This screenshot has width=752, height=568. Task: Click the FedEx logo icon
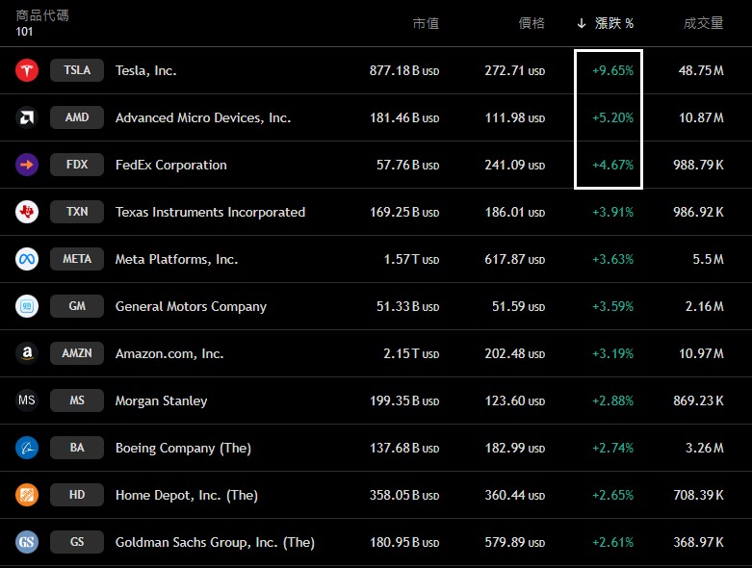point(27,165)
